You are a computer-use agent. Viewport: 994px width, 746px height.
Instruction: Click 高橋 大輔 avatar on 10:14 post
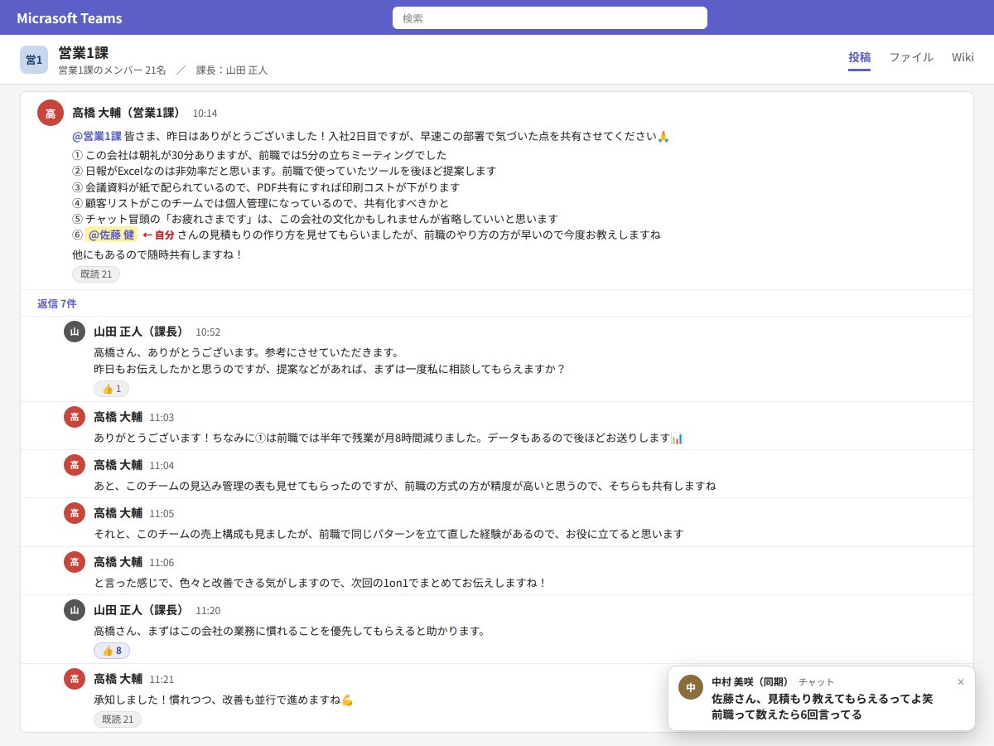51,113
